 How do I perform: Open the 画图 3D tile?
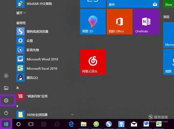pos(93,22)
